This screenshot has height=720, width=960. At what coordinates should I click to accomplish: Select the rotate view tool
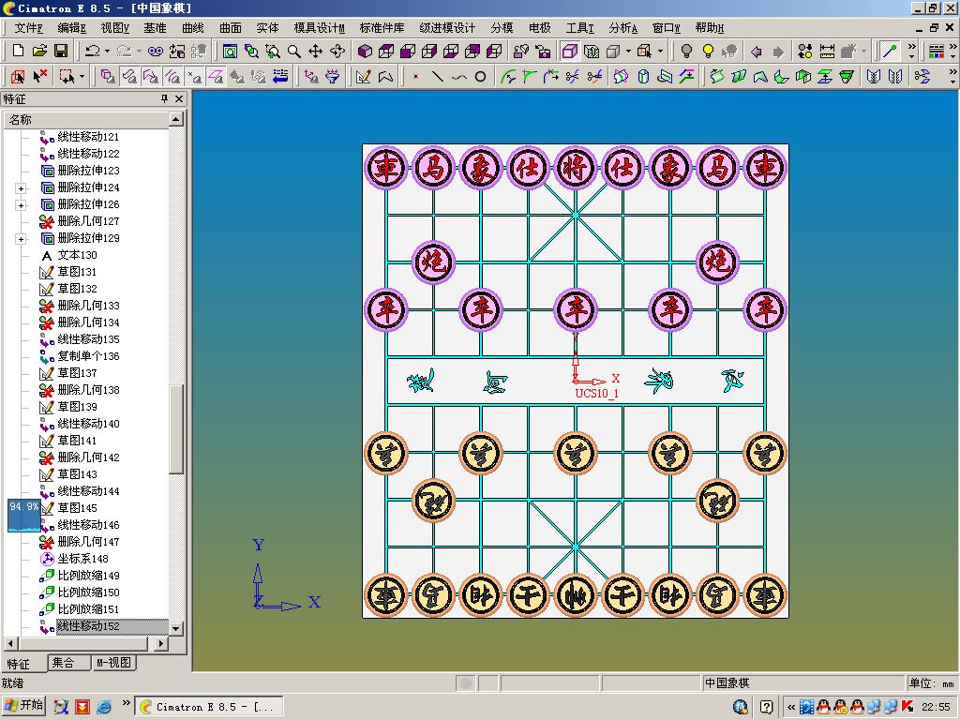pos(337,51)
